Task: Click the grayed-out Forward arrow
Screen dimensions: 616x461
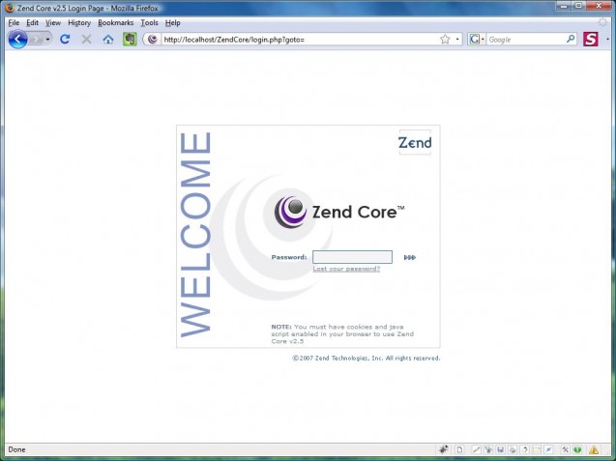Action: click(36, 40)
